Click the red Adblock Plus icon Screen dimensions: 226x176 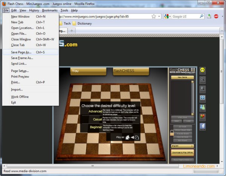216,17
